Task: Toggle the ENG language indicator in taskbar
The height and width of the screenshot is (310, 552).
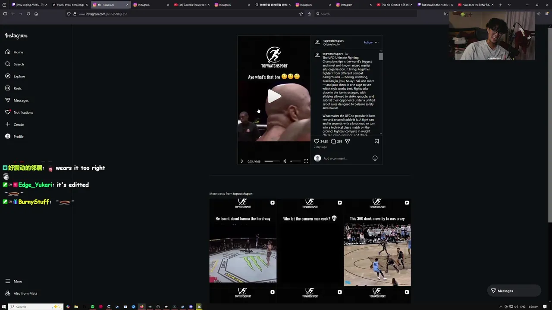Action: point(523,307)
